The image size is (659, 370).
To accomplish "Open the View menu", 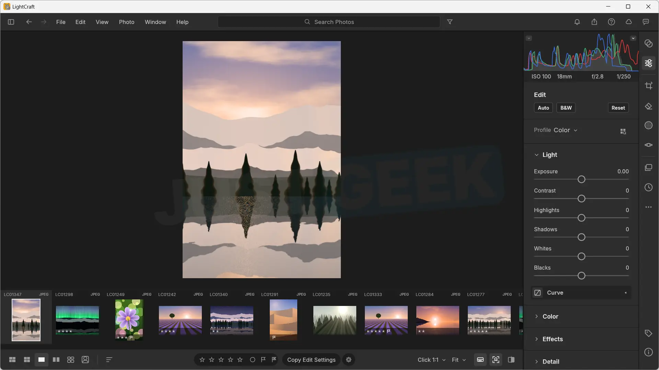I will click(x=102, y=22).
